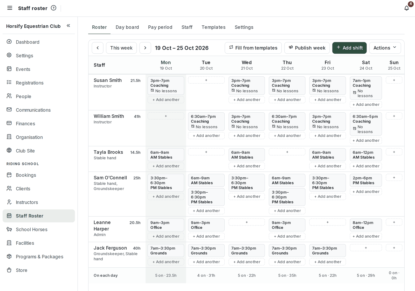Open Sam O'Connell's Saturday 2pm–6pm PM Stables shift
Screen dimensions: 415x291
(366, 180)
